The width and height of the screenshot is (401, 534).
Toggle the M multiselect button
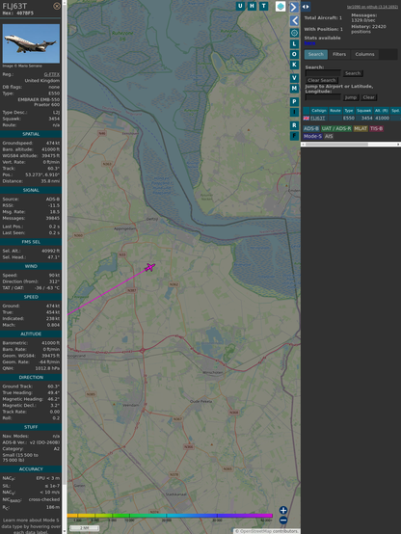[294, 89]
